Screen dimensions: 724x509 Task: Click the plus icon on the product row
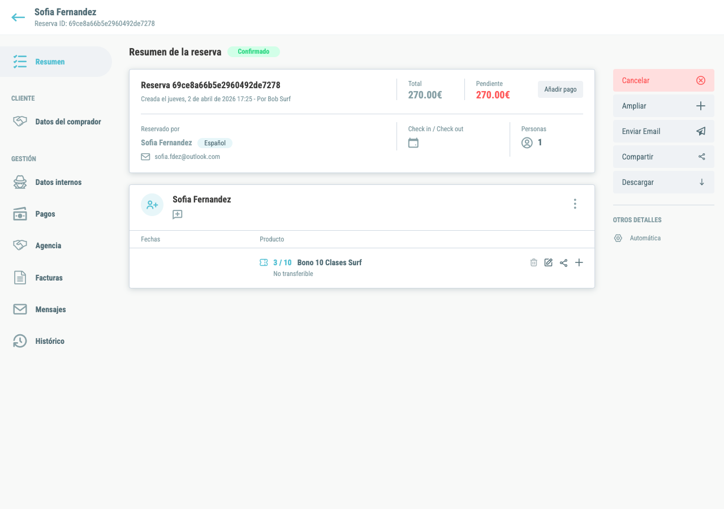coord(579,262)
